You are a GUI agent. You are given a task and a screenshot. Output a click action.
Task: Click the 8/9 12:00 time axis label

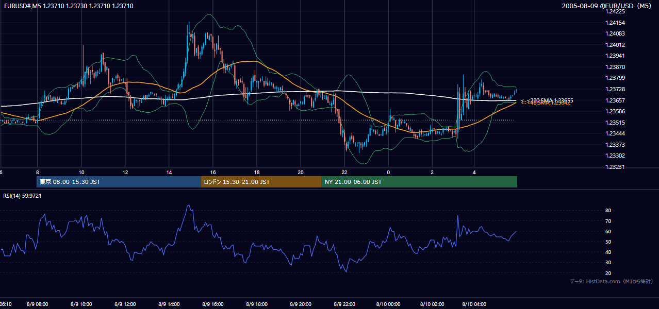pyautogui.click(x=125, y=304)
